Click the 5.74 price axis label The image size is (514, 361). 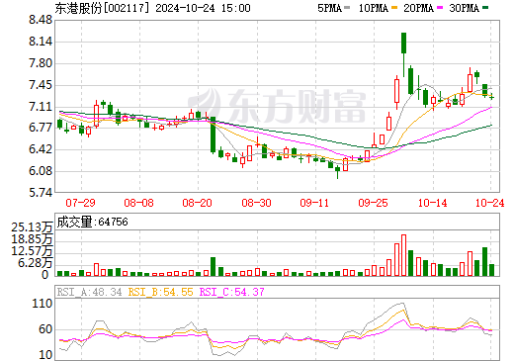pyautogui.click(x=41, y=193)
